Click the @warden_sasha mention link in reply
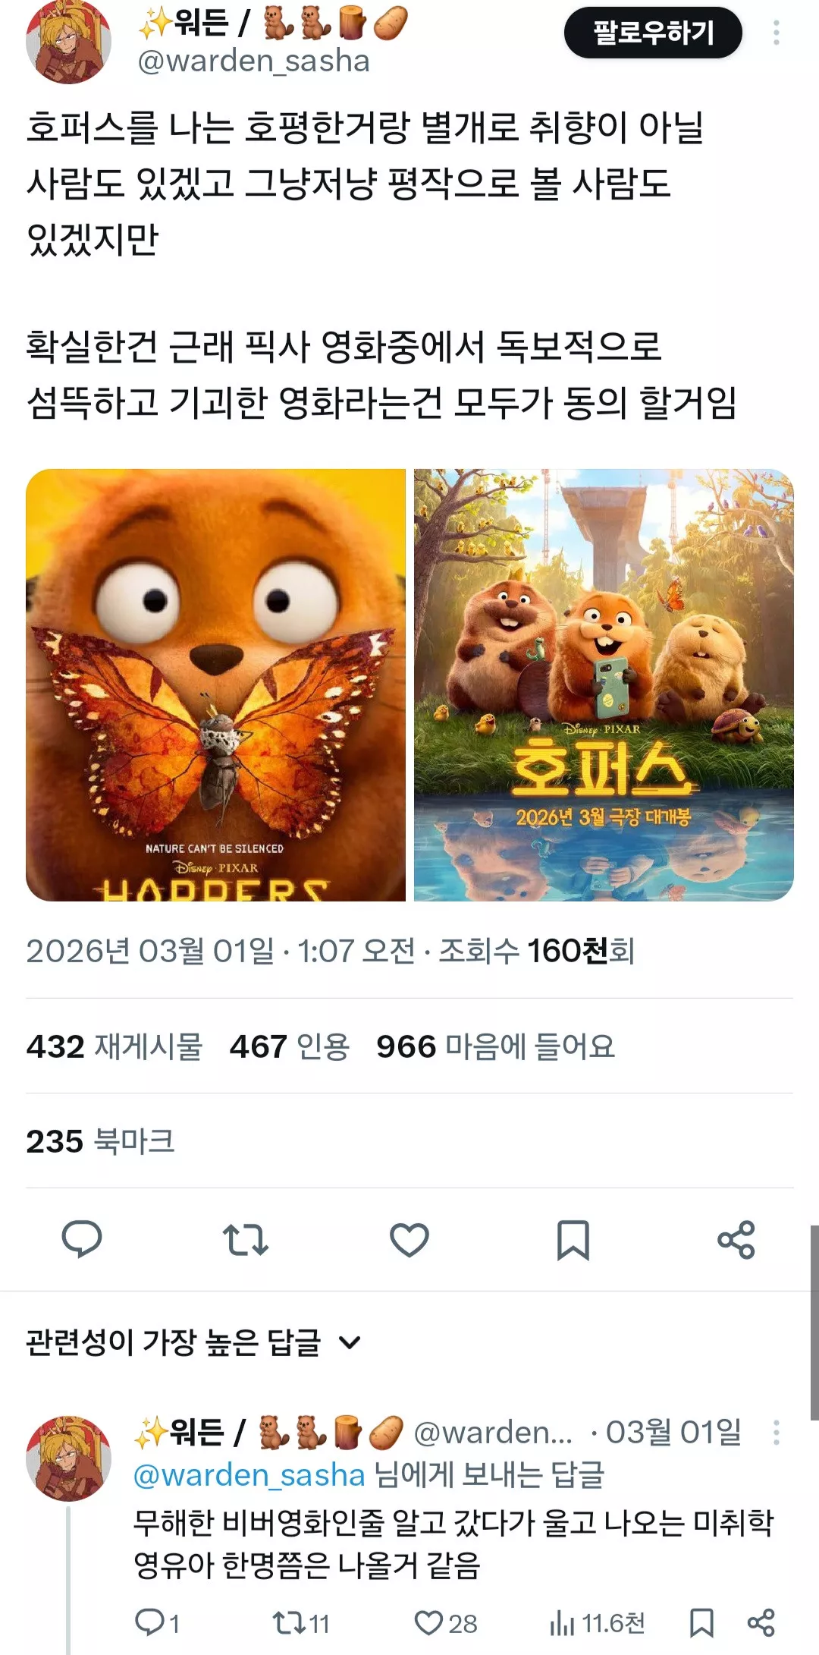Image resolution: width=819 pixels, height=1655 pixels. tap(249, 1474)
